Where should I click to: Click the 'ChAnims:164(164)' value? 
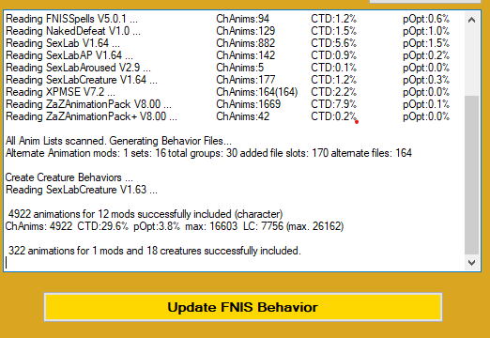coord(257,92)
